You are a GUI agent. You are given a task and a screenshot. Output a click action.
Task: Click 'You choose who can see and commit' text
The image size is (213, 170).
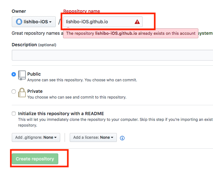77,97
